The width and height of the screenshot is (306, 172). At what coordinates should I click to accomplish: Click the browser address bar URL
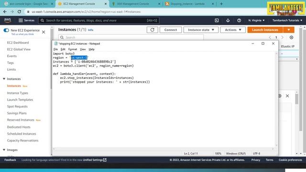point(86,11)
